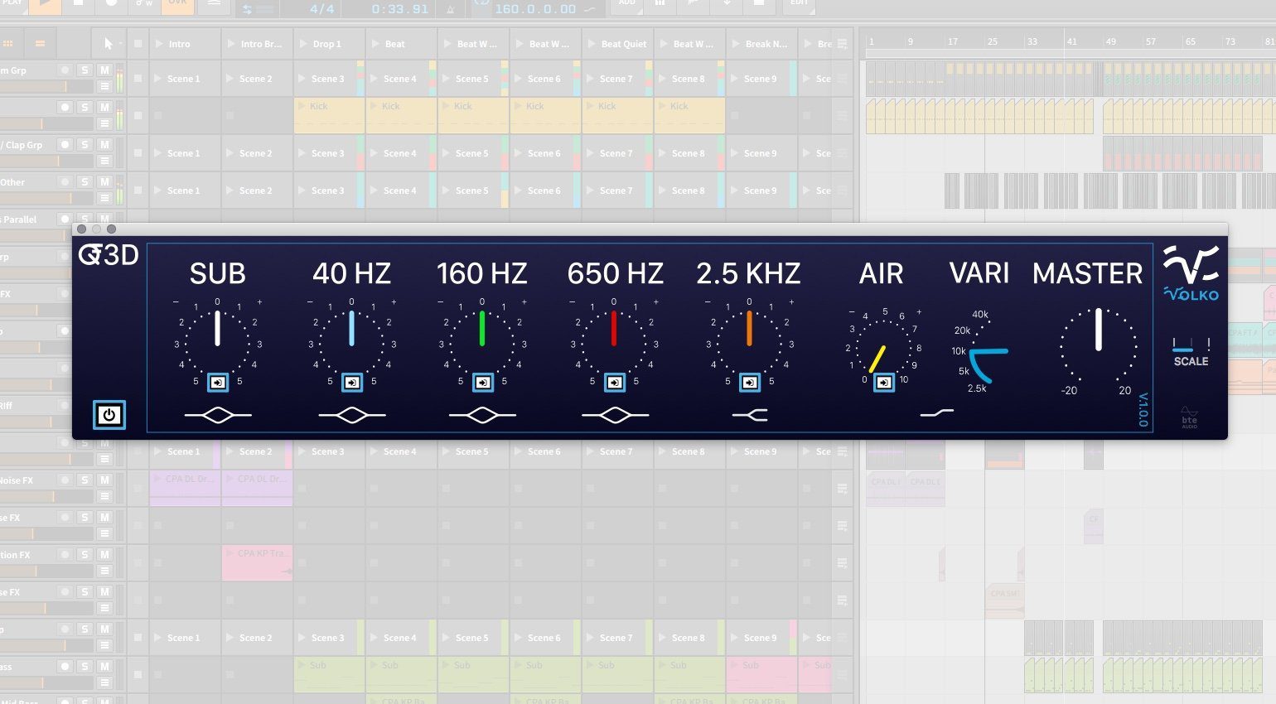The height and width of the screenshot is (704, 1276).
Task: Click the 0:33.91 playback time display
Action: (x=400, y=9)
